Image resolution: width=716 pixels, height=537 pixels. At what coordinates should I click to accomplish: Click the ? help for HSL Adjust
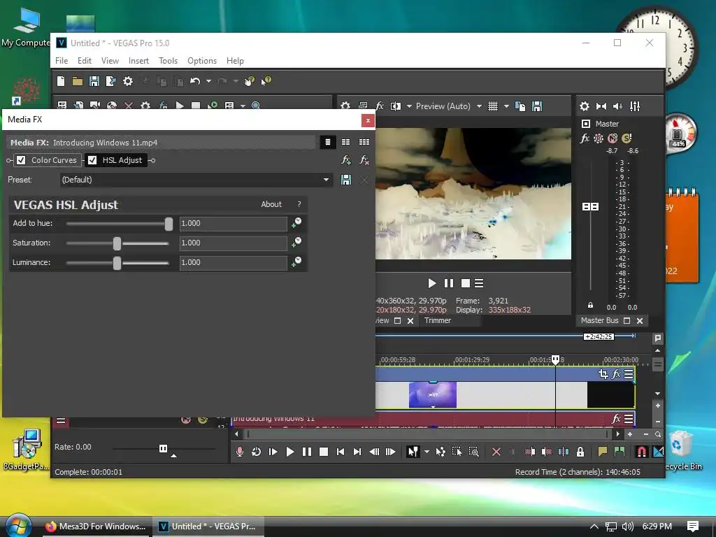[x=299, y=204]
